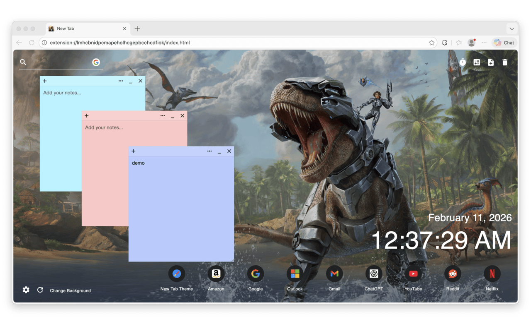Open the browser profile menu
Image resolution: width=531 pixels, height=331 pixels.
(471, 43)
